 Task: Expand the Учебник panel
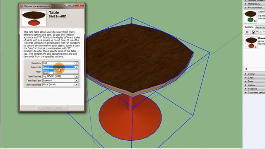point(254,89)
